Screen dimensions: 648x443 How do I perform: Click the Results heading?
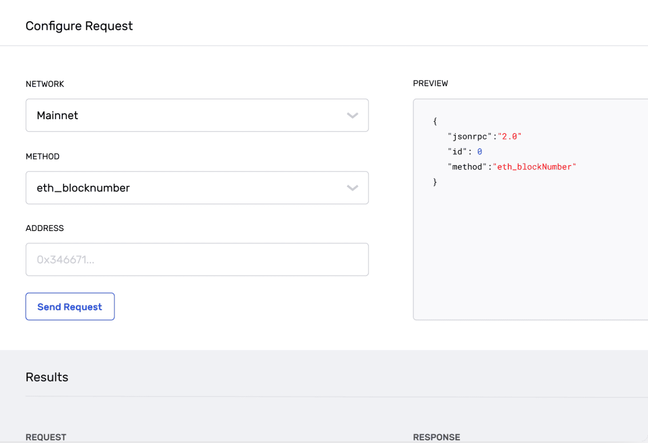[x=47, y=377]
